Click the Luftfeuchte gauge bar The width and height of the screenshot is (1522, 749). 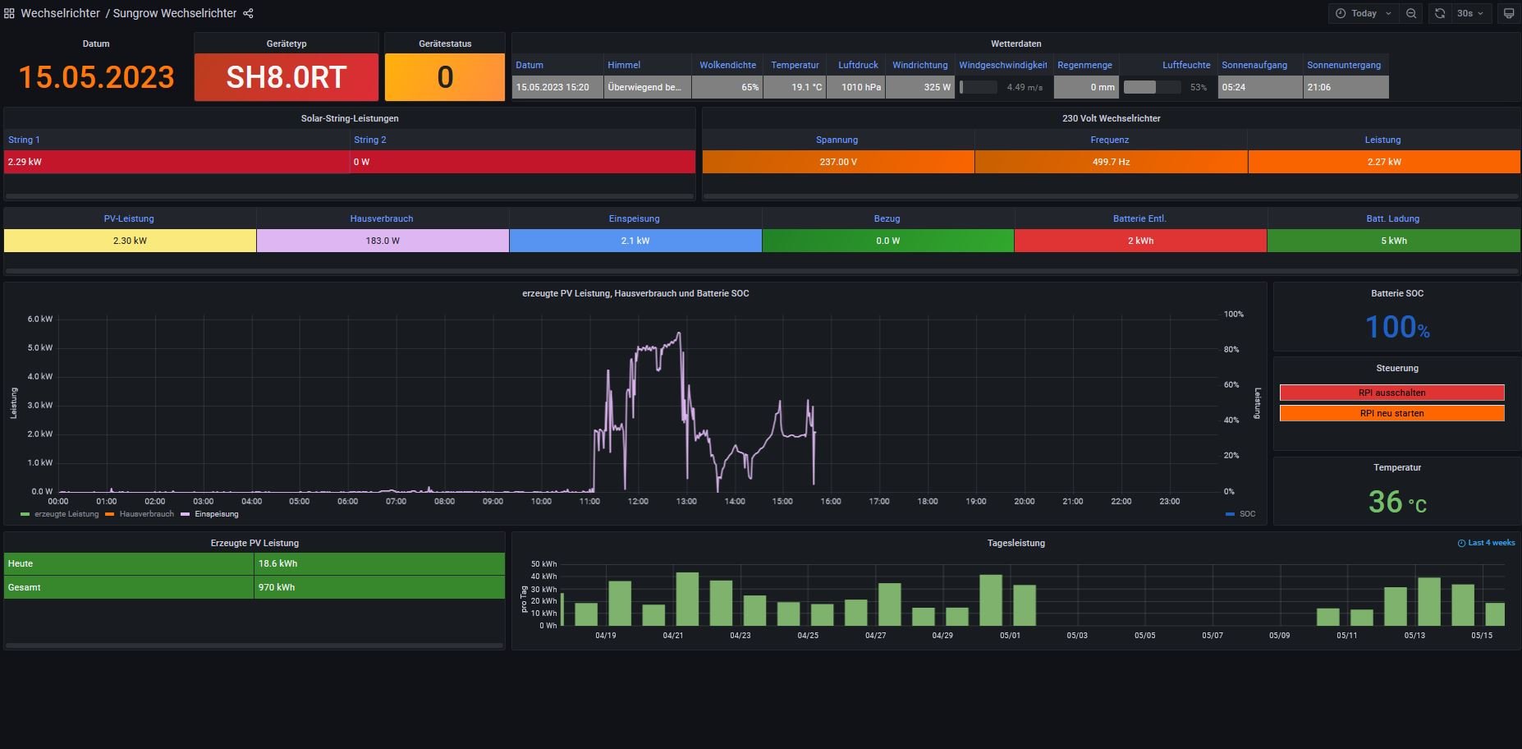[x=1152, y=87]
